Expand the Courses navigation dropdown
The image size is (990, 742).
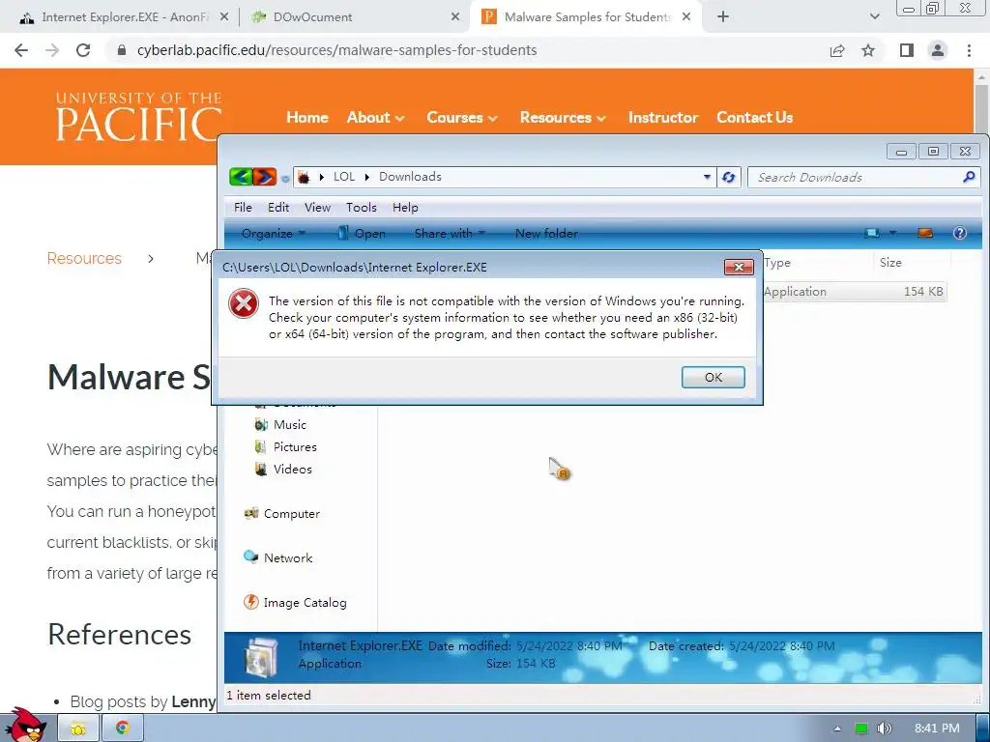pos(461,117)
